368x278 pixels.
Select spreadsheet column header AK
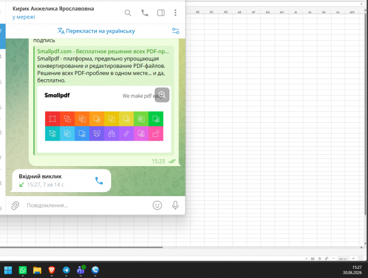pyautogui.click(x=324, y=12)
